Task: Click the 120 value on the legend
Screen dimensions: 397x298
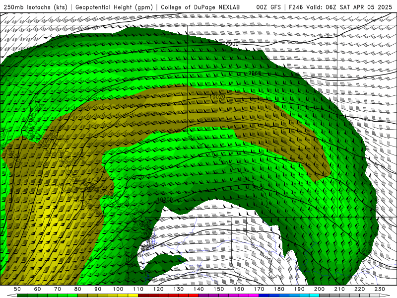Action: (158, 289)
